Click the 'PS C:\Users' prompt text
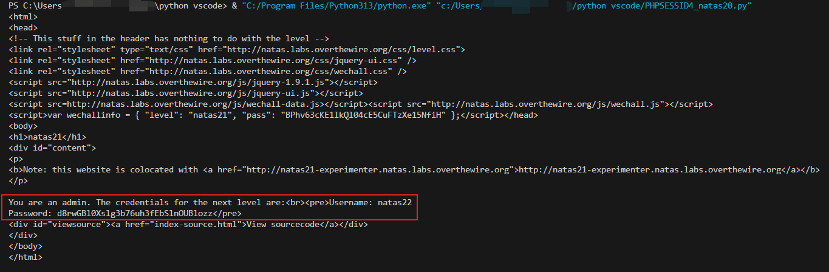The image size is (829, 272). 35,5
